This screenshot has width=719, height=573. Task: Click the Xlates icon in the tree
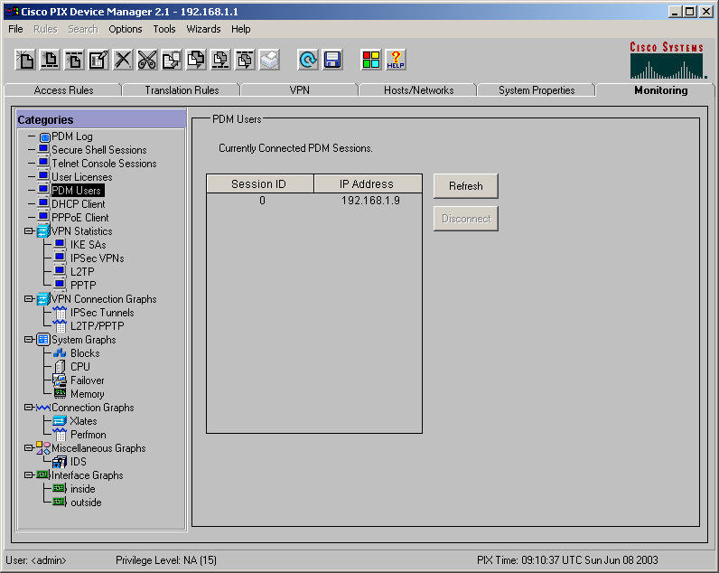pos(60,420)
